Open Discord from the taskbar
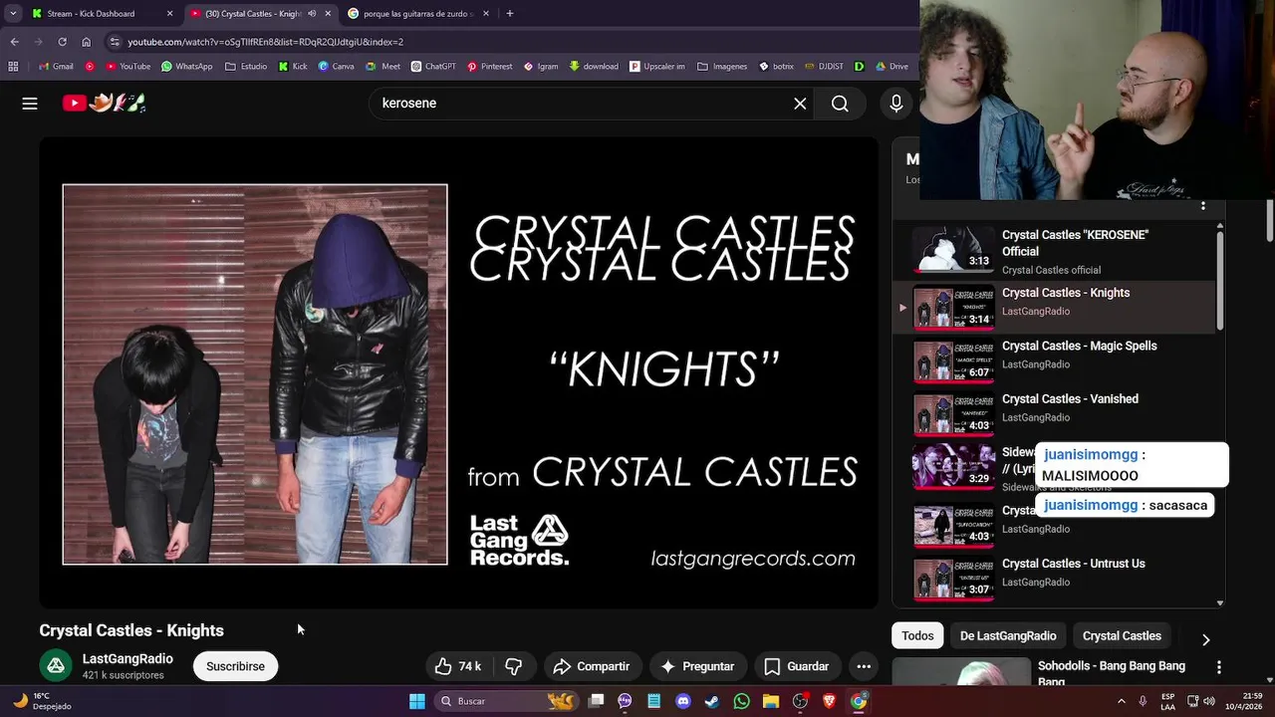This screenshot has width=1275, height=717. [682, 701]
